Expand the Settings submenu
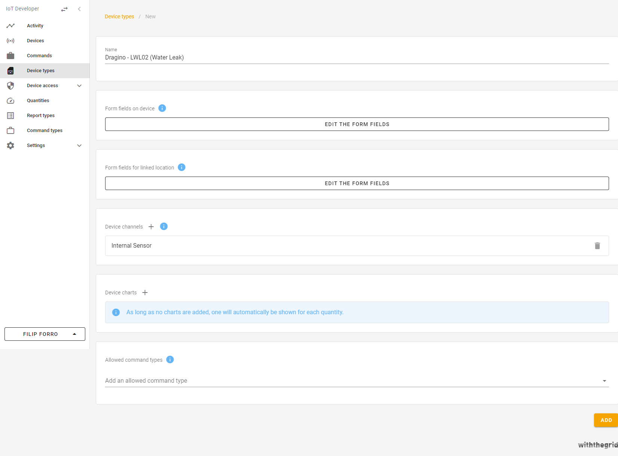 [x=79, y=146]
